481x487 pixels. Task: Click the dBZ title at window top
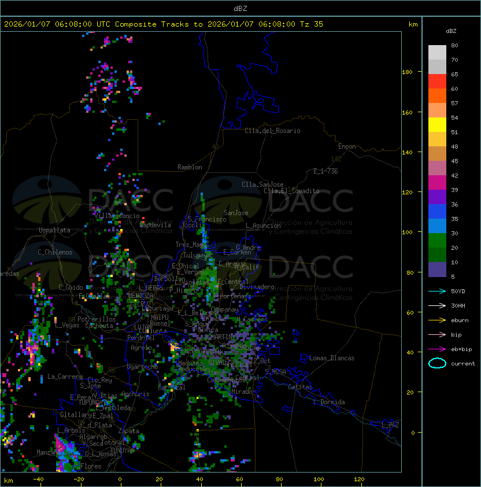click(240, 8)
